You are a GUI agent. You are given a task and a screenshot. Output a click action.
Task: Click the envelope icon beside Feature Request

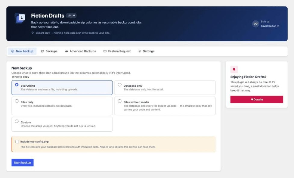[x=105, y=51]
